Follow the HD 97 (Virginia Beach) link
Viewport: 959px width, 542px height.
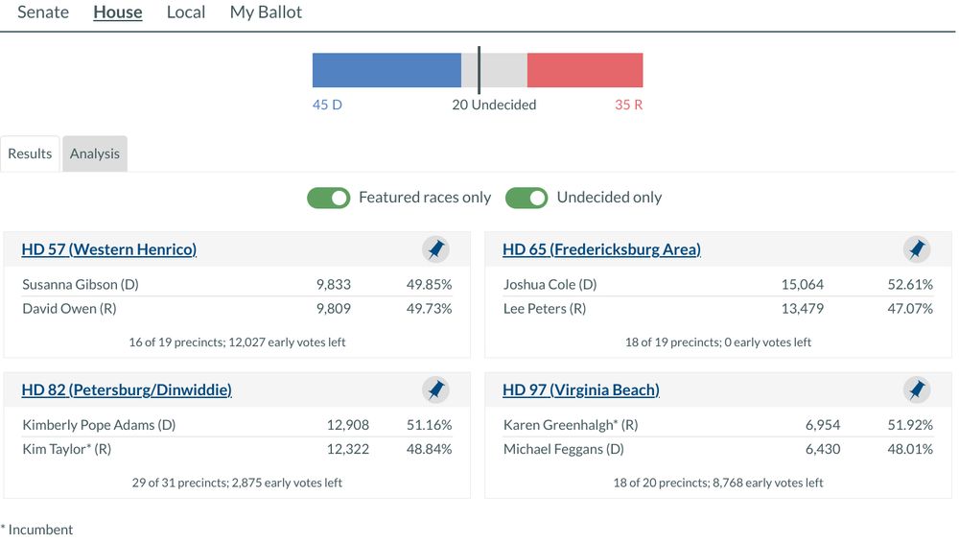tap(581, 390)
